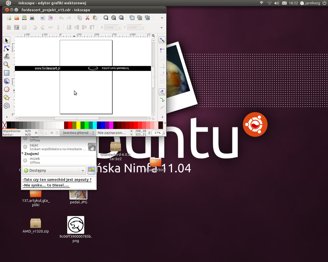Click the zajac contact entry
The height and width of the screenshot is (262, 328).
(x=58, y=147)
